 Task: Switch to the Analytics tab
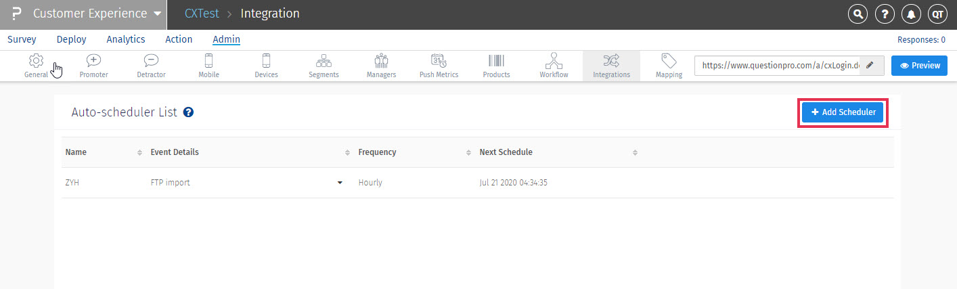[x=126, y=39]
